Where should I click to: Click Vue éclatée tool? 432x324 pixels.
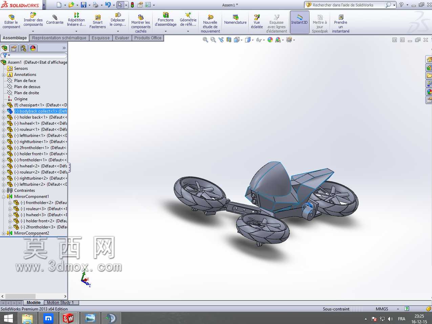pyautogui.click(x=257, y=22)
